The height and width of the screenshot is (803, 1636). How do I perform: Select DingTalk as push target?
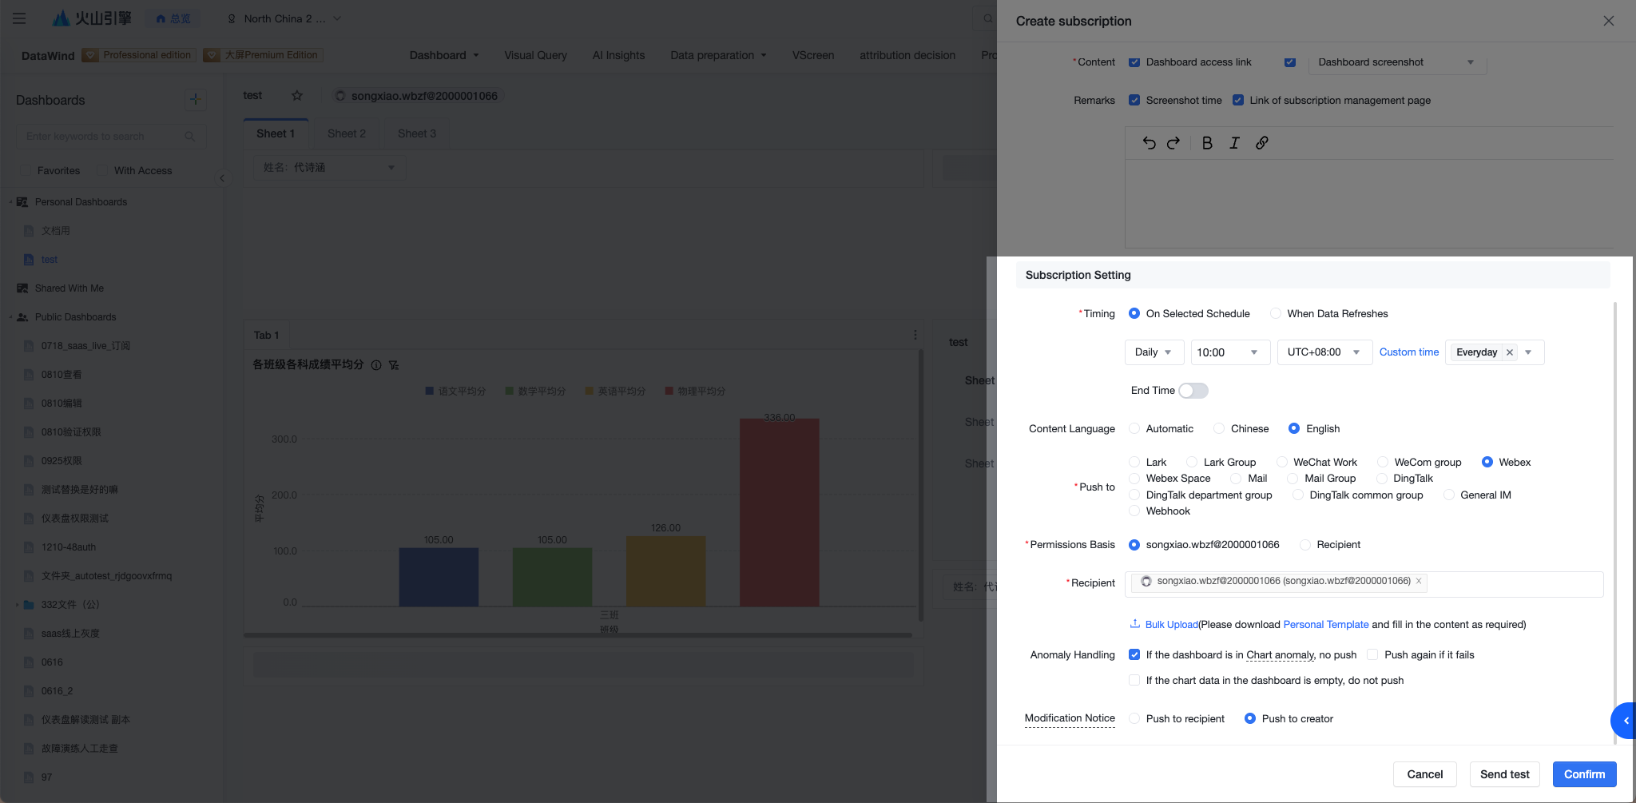coord(1382,479)
